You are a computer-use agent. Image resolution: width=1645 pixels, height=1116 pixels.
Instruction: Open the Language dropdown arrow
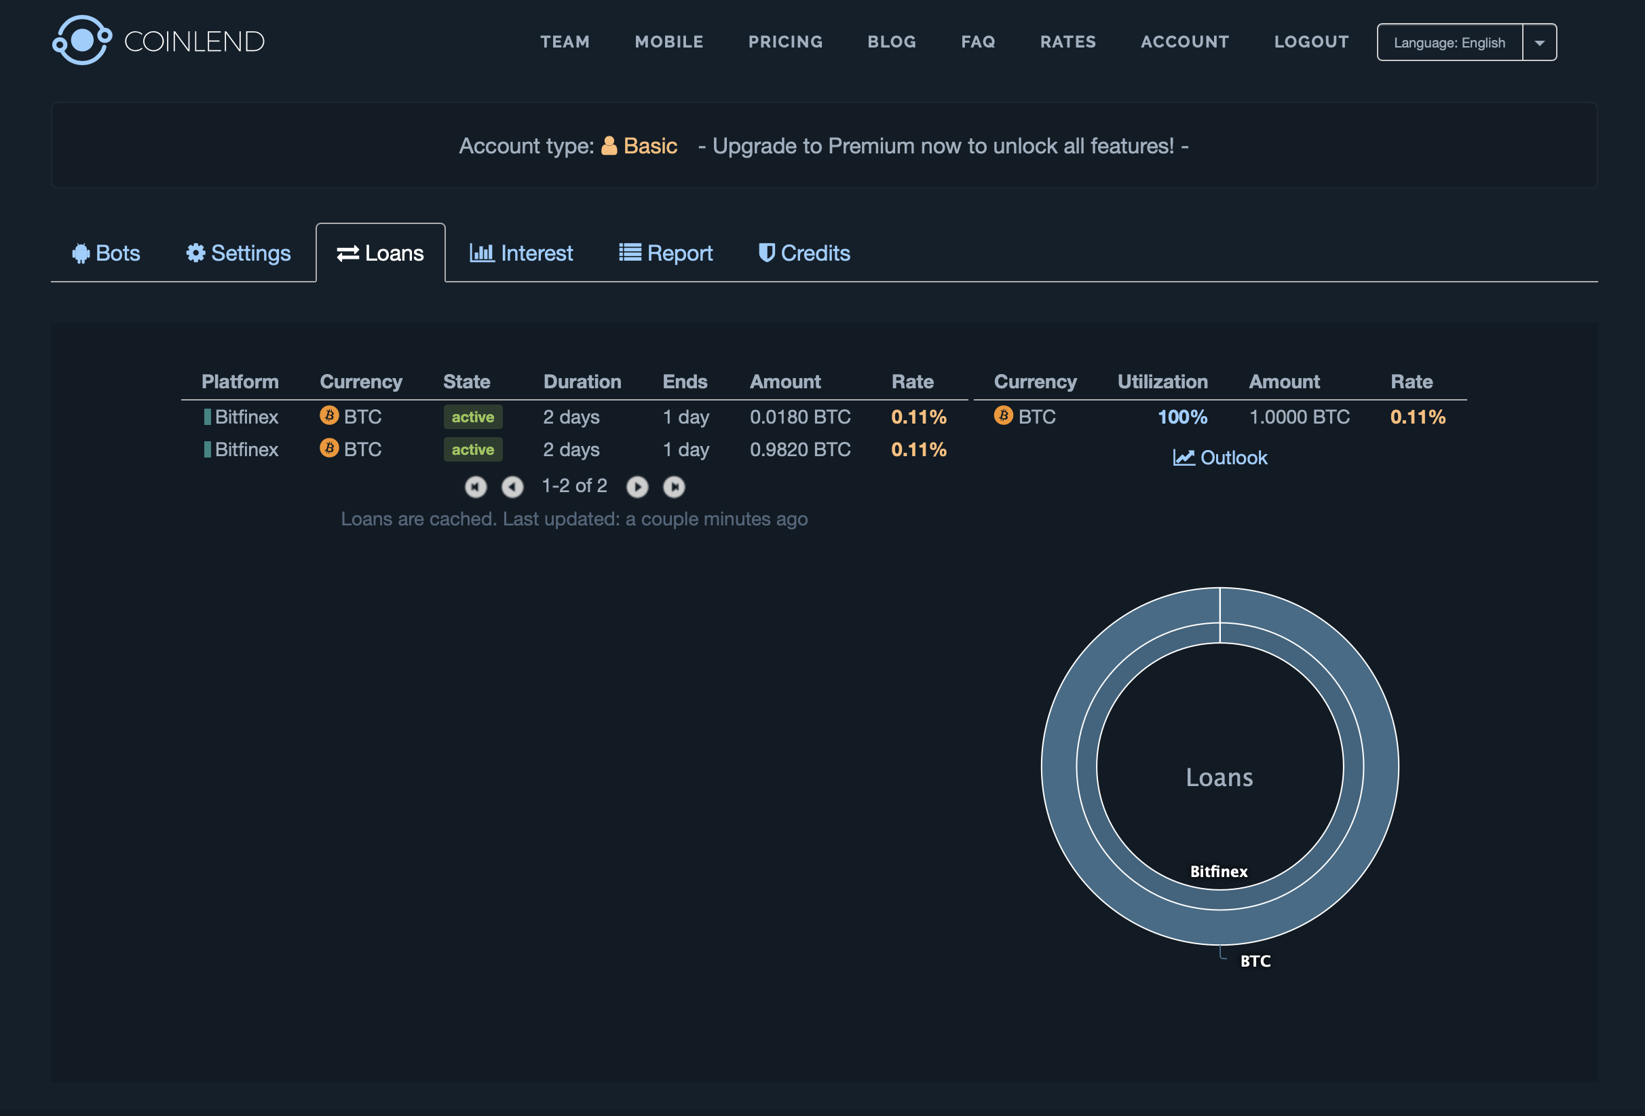pos(1540,43)
